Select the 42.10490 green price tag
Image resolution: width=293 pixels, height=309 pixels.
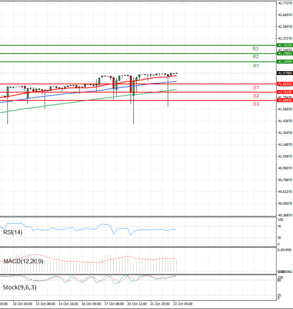point(285,62)
